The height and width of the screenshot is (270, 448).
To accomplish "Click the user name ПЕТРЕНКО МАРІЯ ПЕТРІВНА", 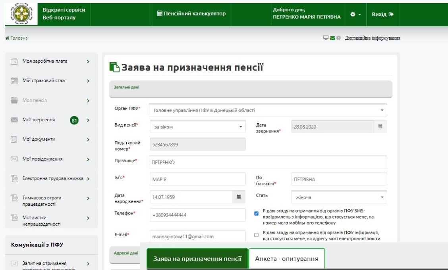I will tap(307, 17).
